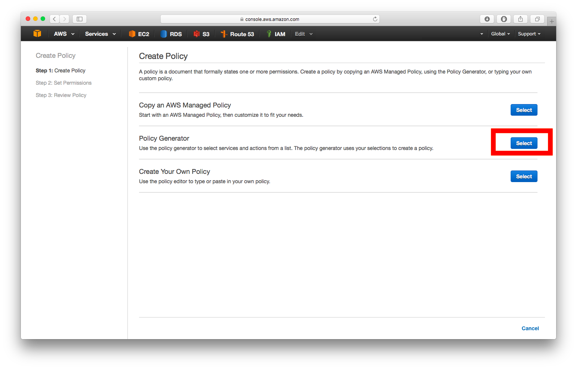Screen dimensions: 577x369
Task: Show Safari downloads
Action: (487, 19)
